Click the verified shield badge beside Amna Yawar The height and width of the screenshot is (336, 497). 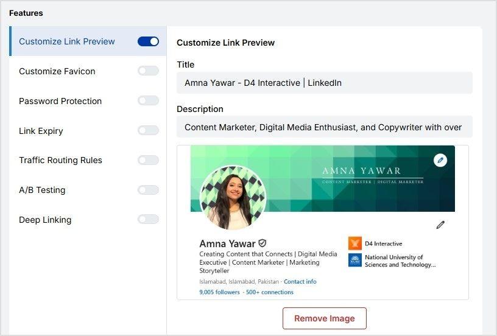point(263,243)
